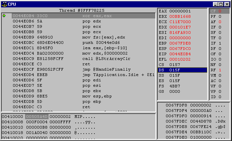This screenshot has width=232, height=141.
Task: Close the CPU window
Action: click(x=227, y=4)
